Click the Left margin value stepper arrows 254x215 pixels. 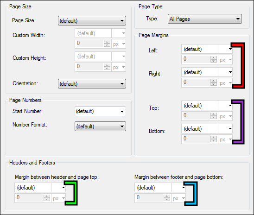(x=214, y=59)
